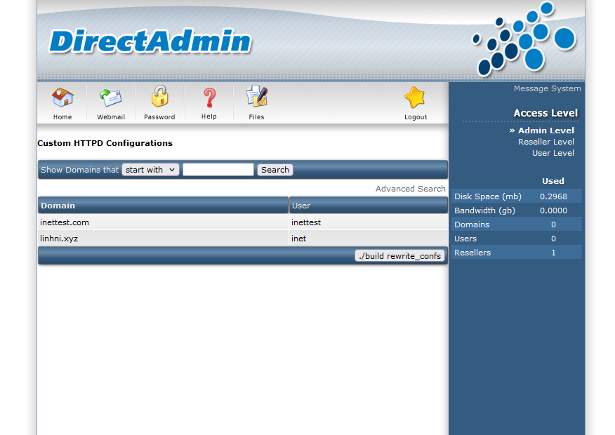
Task: Click the Home label under toolbar
Action: [x=62, y=117]
